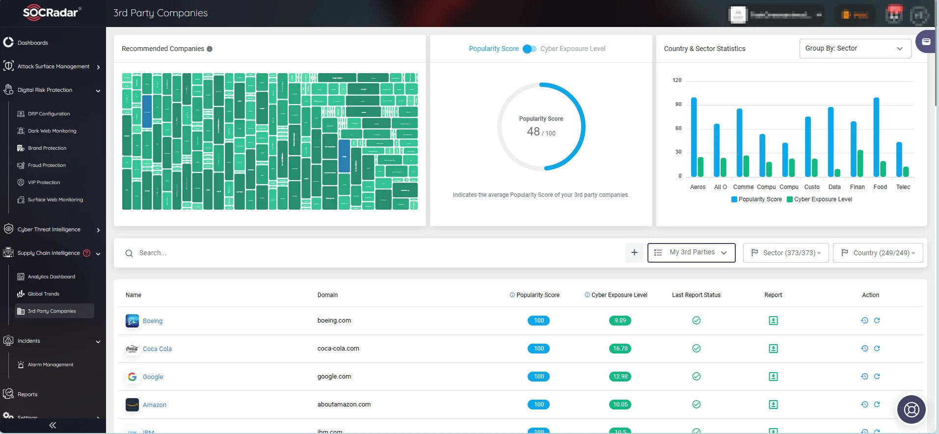View history for Amazon row
Image resolution: width=939 pixels, height=434 pixels.
point(864,405)
